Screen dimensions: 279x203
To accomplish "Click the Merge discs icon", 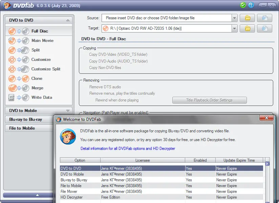I will click(19, 88).
